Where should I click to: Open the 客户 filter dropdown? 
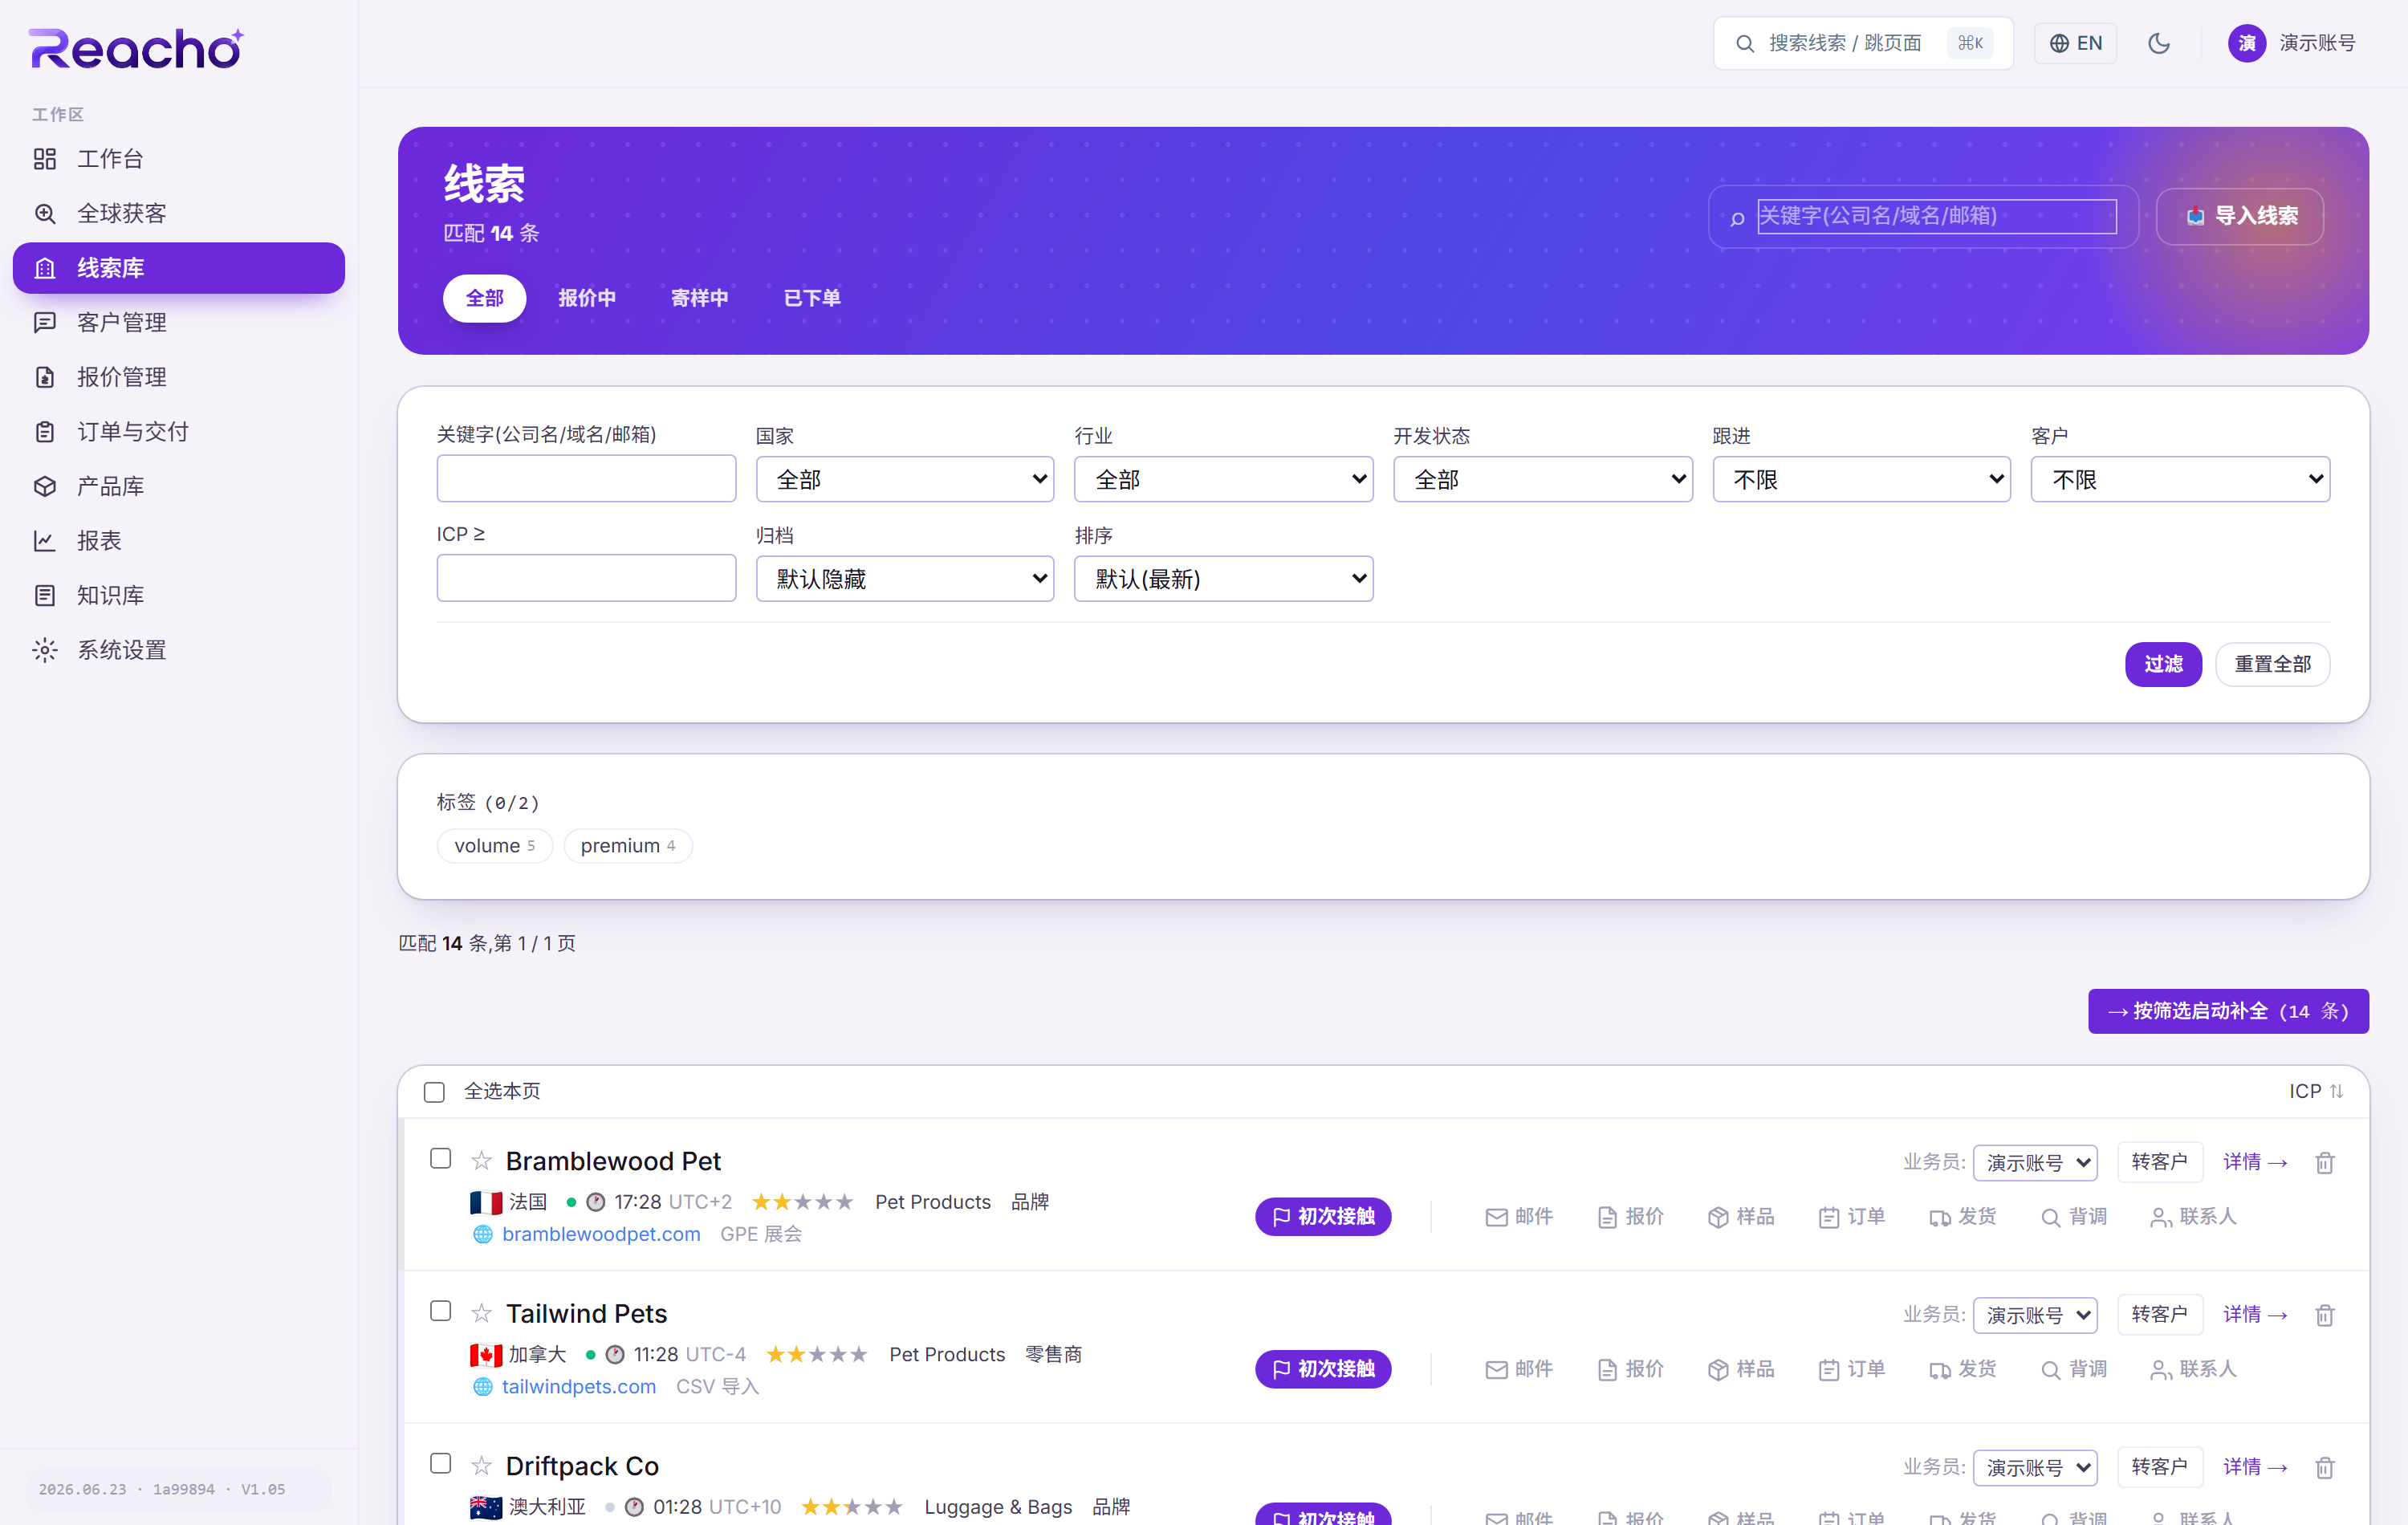pyautogui.click(x=2180, y=479)
